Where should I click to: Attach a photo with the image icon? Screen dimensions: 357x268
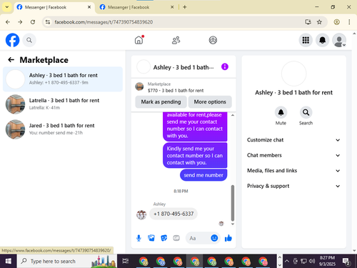pos(151,238)
